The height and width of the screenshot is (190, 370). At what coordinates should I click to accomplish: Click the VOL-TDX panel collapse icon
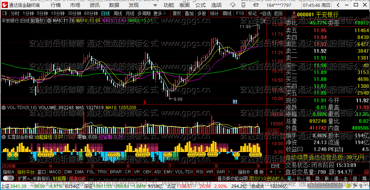pos(4,107)
